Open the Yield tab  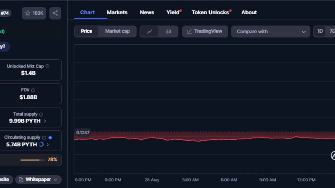[x=173, y=13]
